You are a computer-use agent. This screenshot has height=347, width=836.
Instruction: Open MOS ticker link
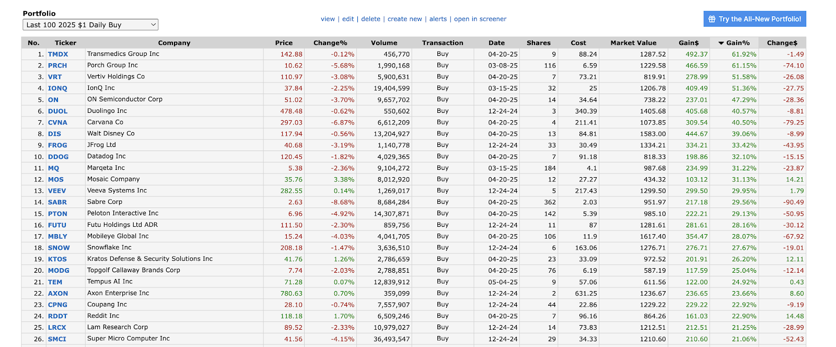click(x=56, y=179)
